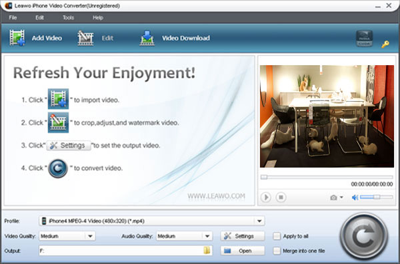Click the playback progress bar
Image resolution: width=400 pixels, height=264 pixels.
pyautogui.click(x=327, y=177)
